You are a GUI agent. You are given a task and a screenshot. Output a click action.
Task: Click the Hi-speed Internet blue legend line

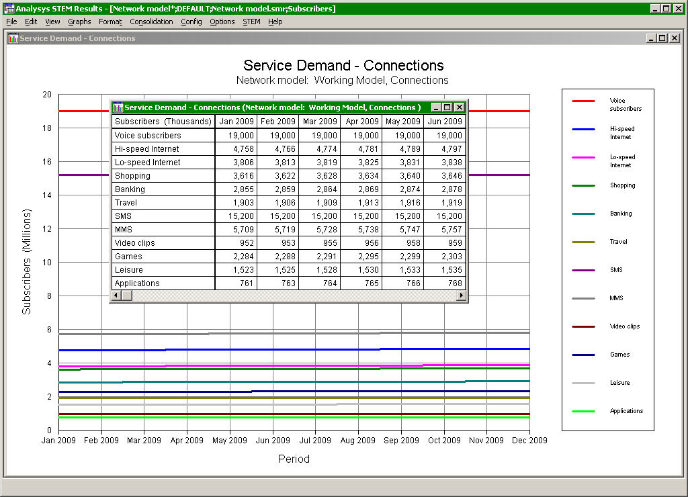tap(583, 130)
